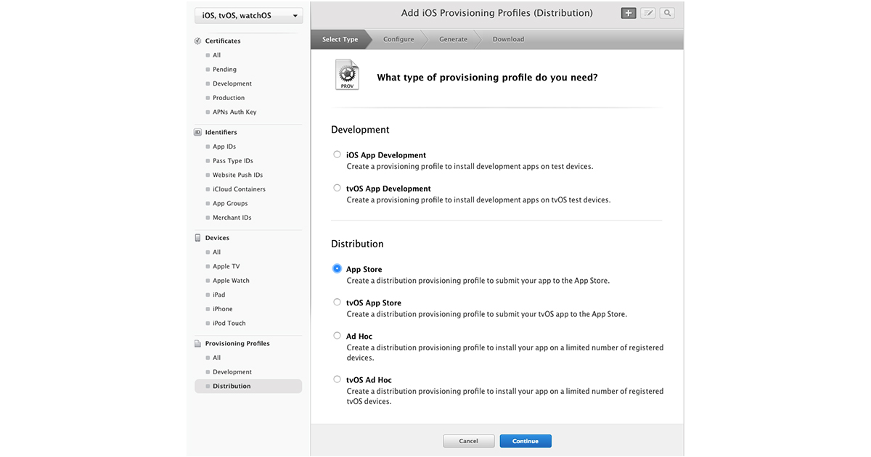This screenshot has width=871, height=457.
Task: Click the search magnifier icon
Action: (667, 13)
